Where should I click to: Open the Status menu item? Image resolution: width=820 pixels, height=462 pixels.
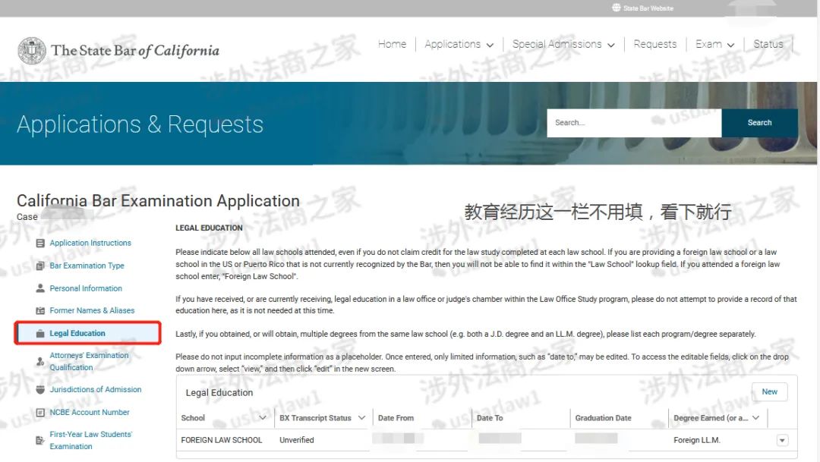coord(768,45)
